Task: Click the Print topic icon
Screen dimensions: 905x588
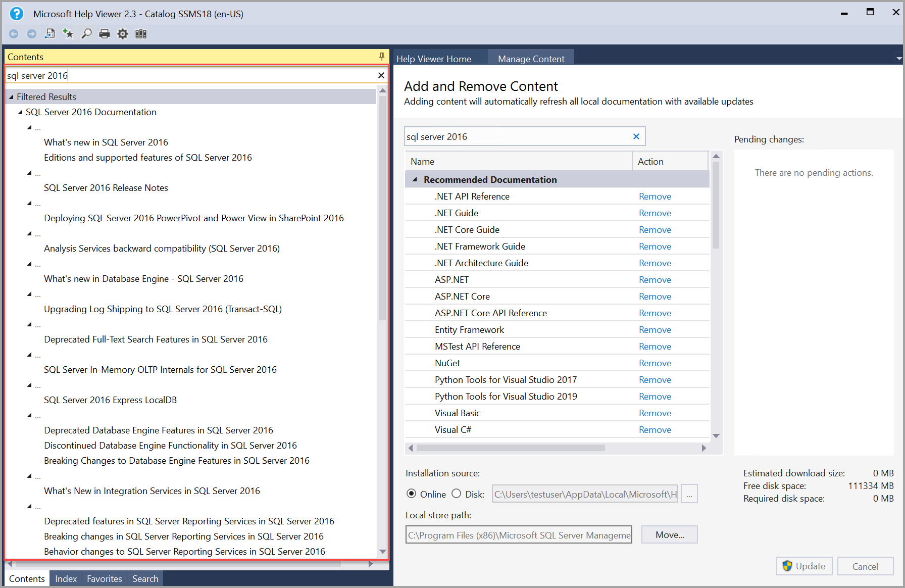Action: tap(105, 33)
